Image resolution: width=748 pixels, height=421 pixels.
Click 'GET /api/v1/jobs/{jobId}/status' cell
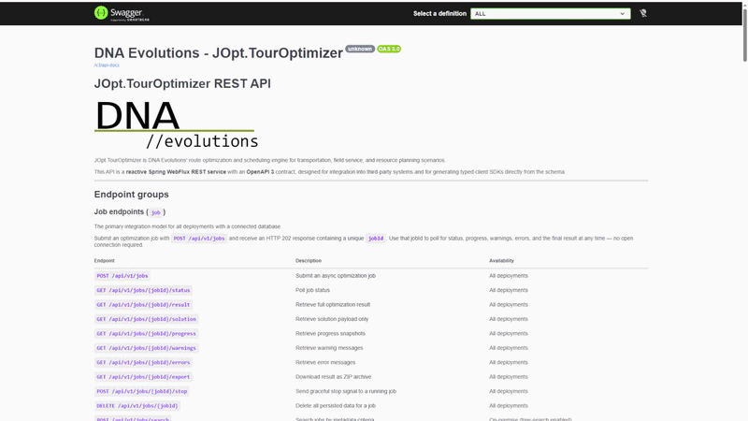143,290
